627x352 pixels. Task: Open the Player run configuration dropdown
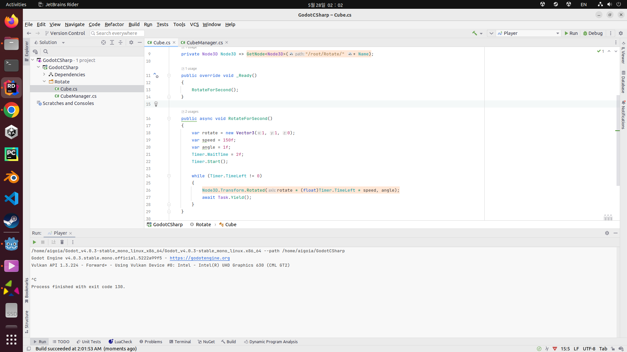528,33
